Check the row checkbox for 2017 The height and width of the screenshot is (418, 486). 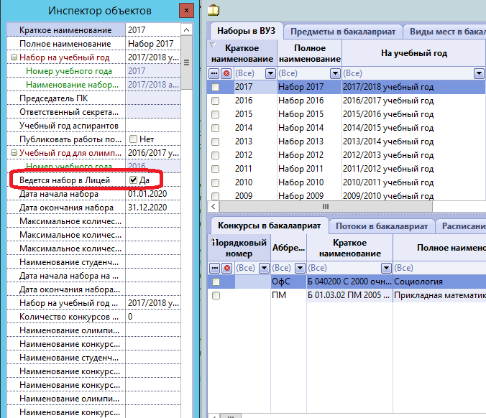tap(215, 87)
